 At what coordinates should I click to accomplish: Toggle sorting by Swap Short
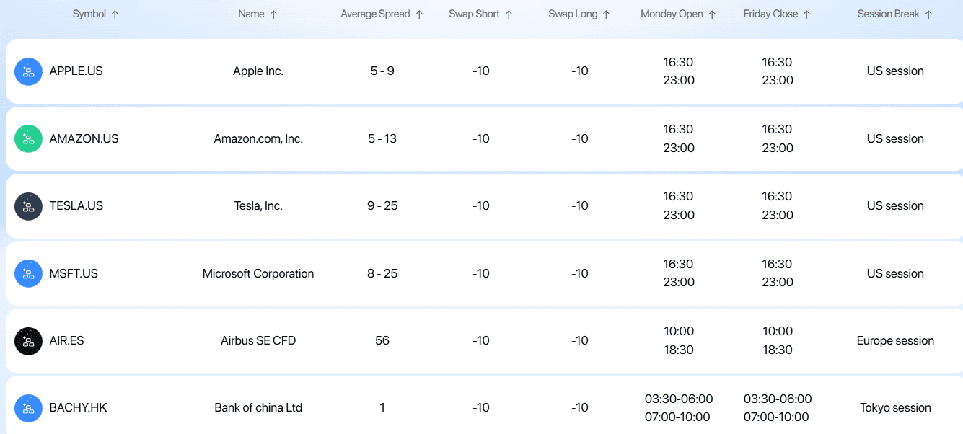click(509, 13)
